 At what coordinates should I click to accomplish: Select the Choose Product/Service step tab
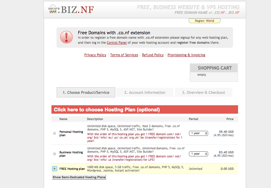coord(86,92)
